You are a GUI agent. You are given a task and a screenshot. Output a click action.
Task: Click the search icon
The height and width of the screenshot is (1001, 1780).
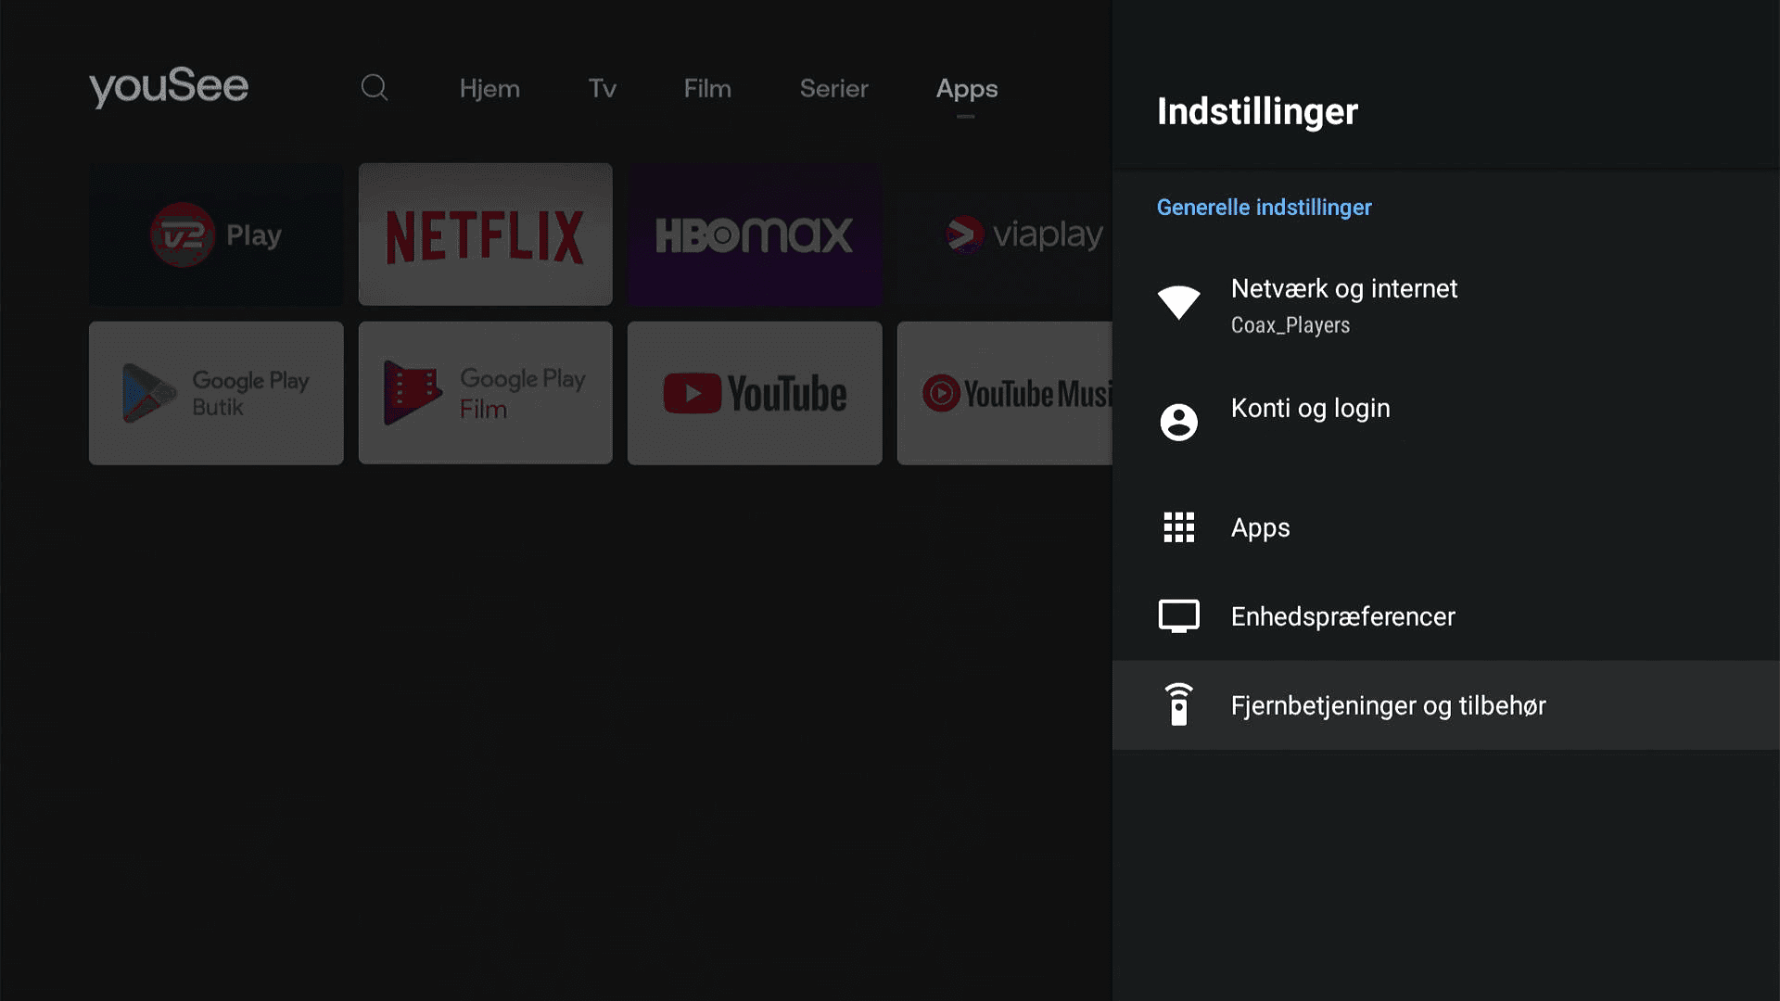pos(375,87)
